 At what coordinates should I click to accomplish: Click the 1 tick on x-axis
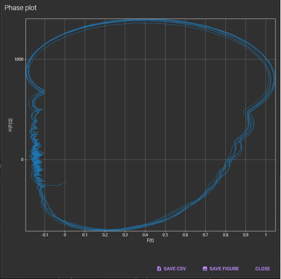click(266, 235)
